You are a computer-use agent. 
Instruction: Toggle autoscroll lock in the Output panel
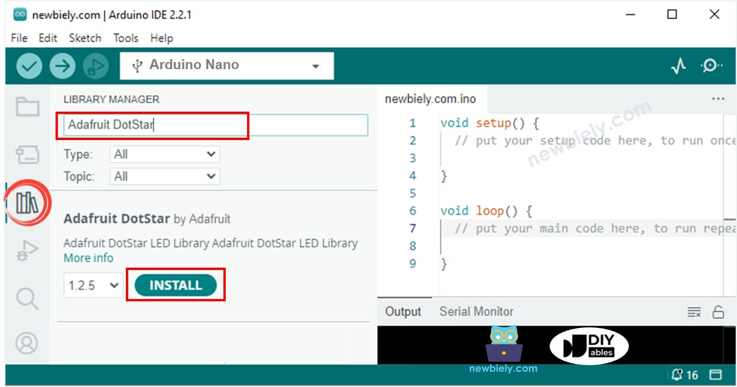click(x=719, y=311)
